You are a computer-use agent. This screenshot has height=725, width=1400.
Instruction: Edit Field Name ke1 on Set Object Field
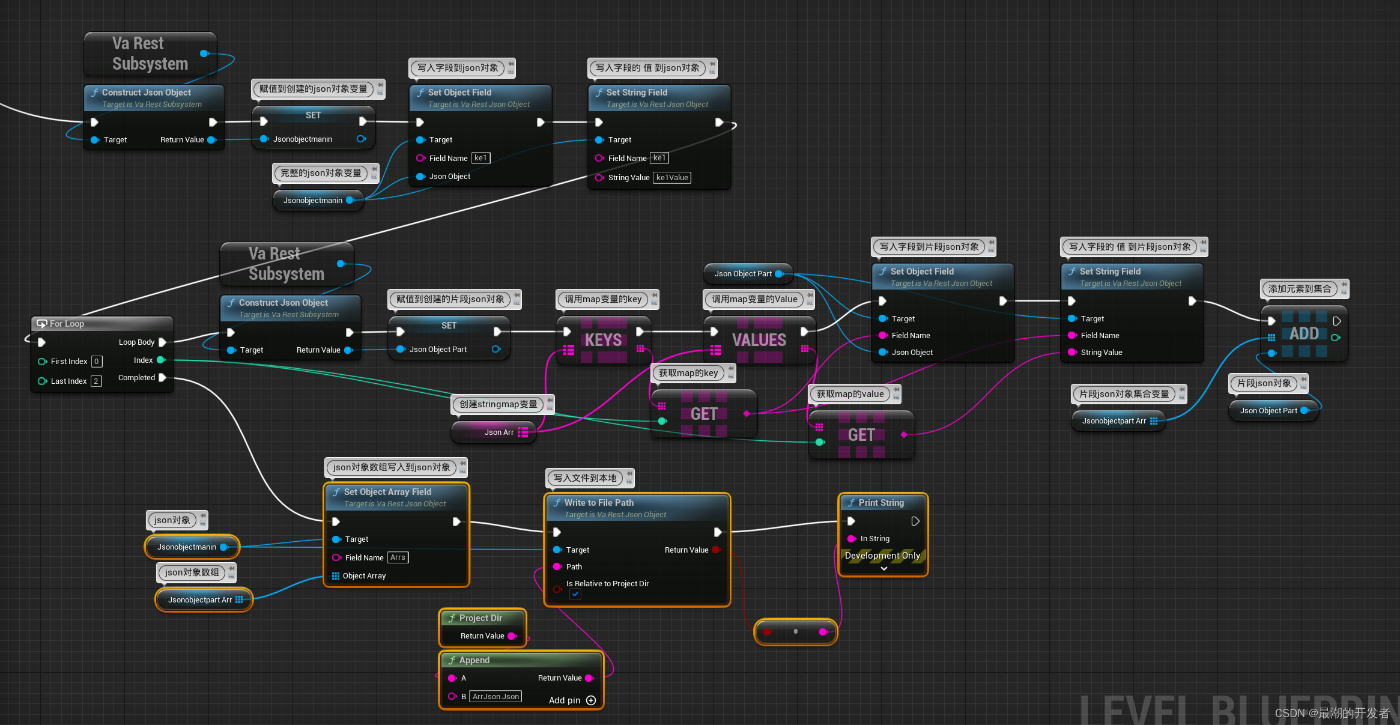(480, 158)
